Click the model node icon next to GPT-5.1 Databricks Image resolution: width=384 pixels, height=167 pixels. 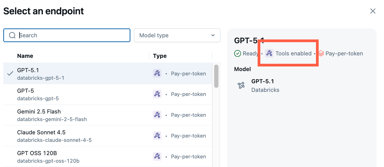pos(241,85)
